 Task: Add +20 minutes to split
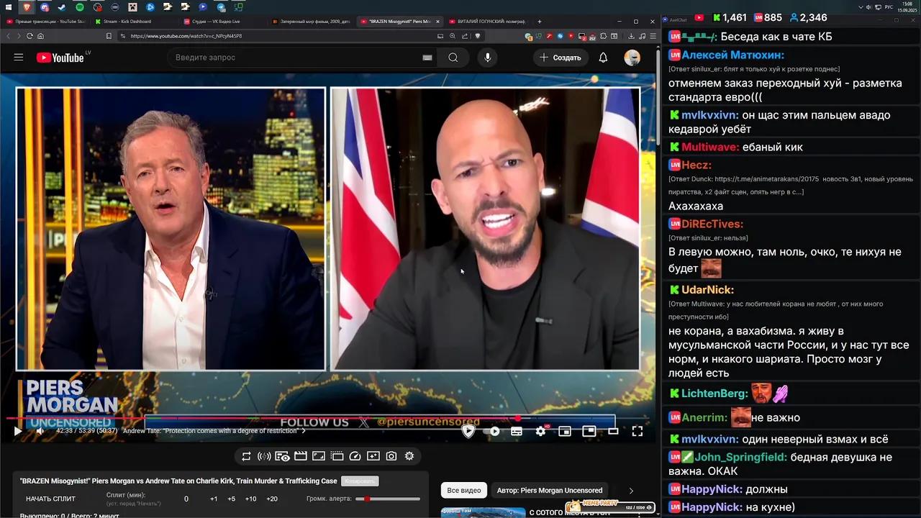click(271, 499)
